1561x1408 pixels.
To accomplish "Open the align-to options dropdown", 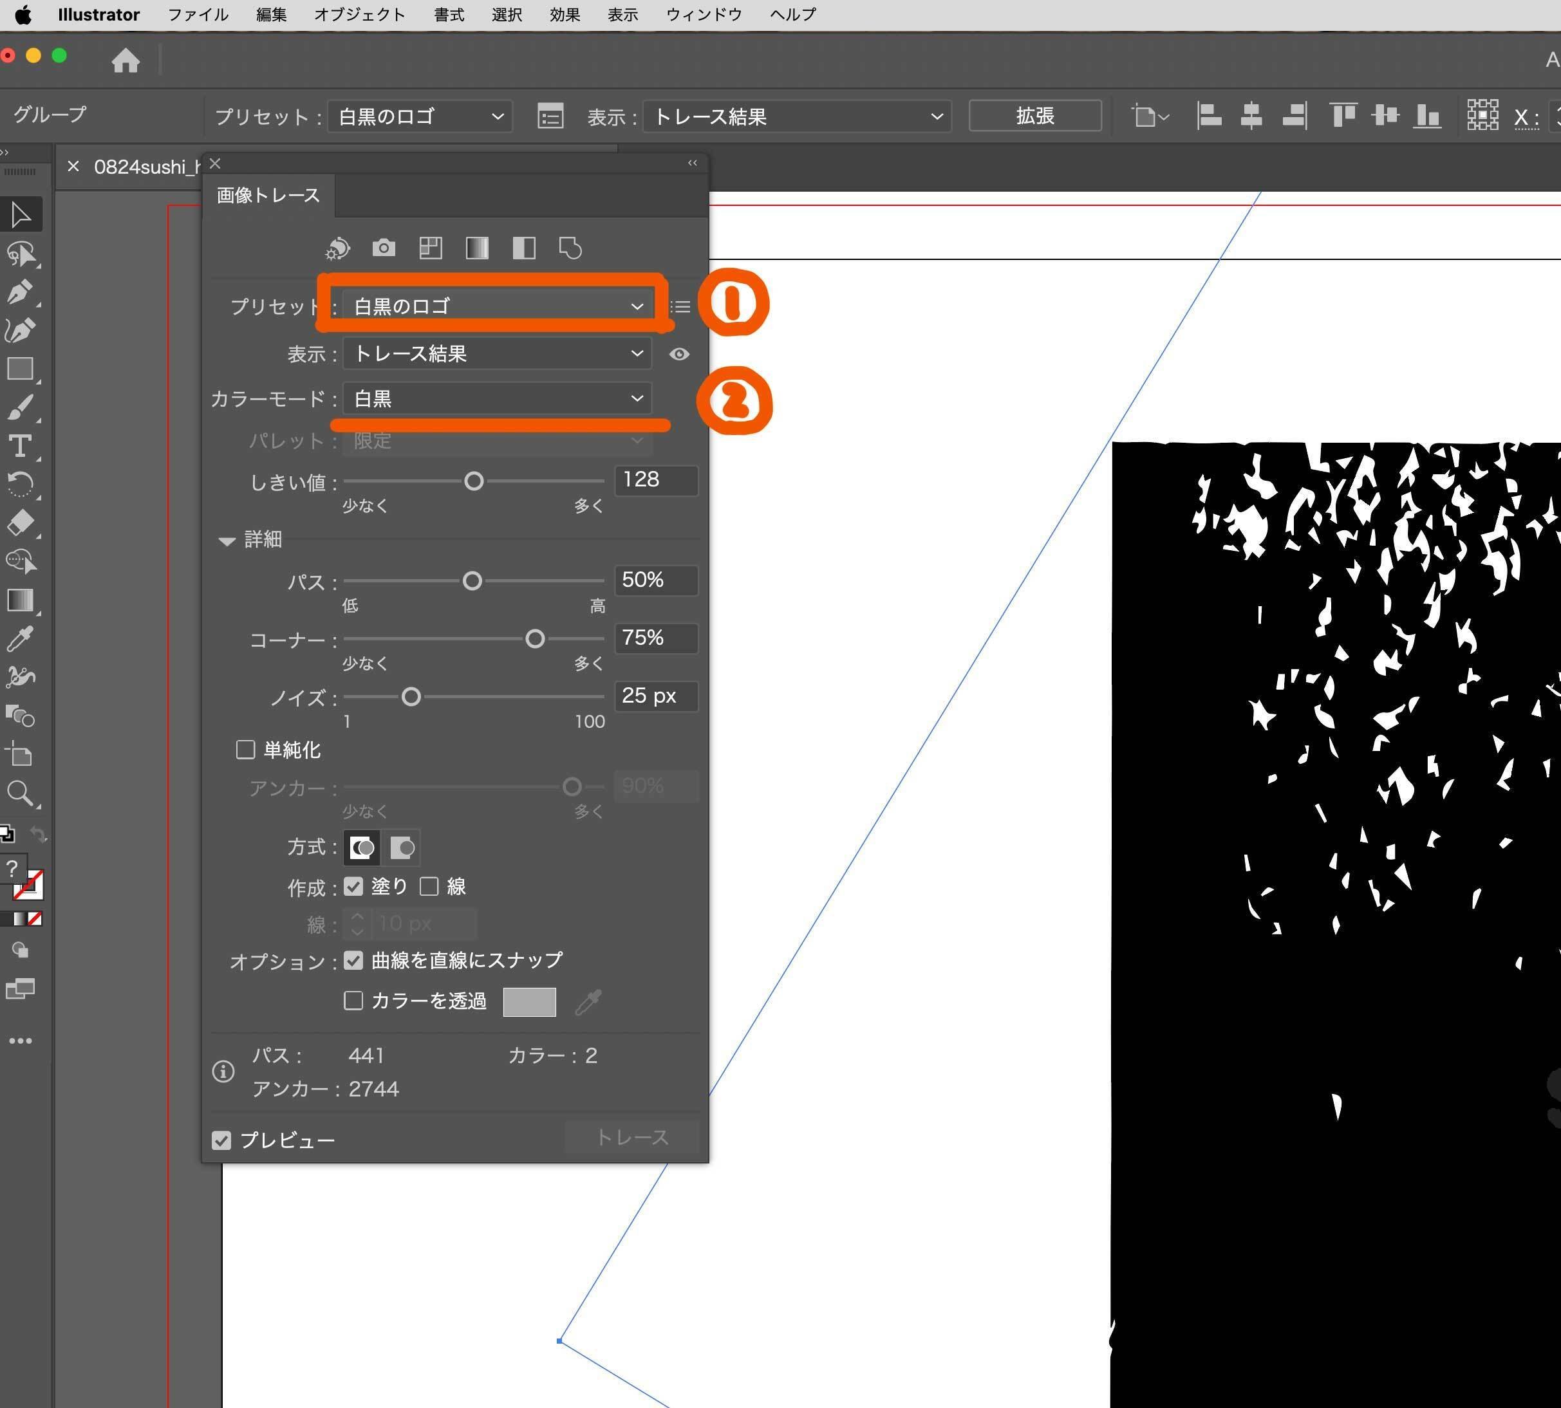I will click(x=1150, y=117).
